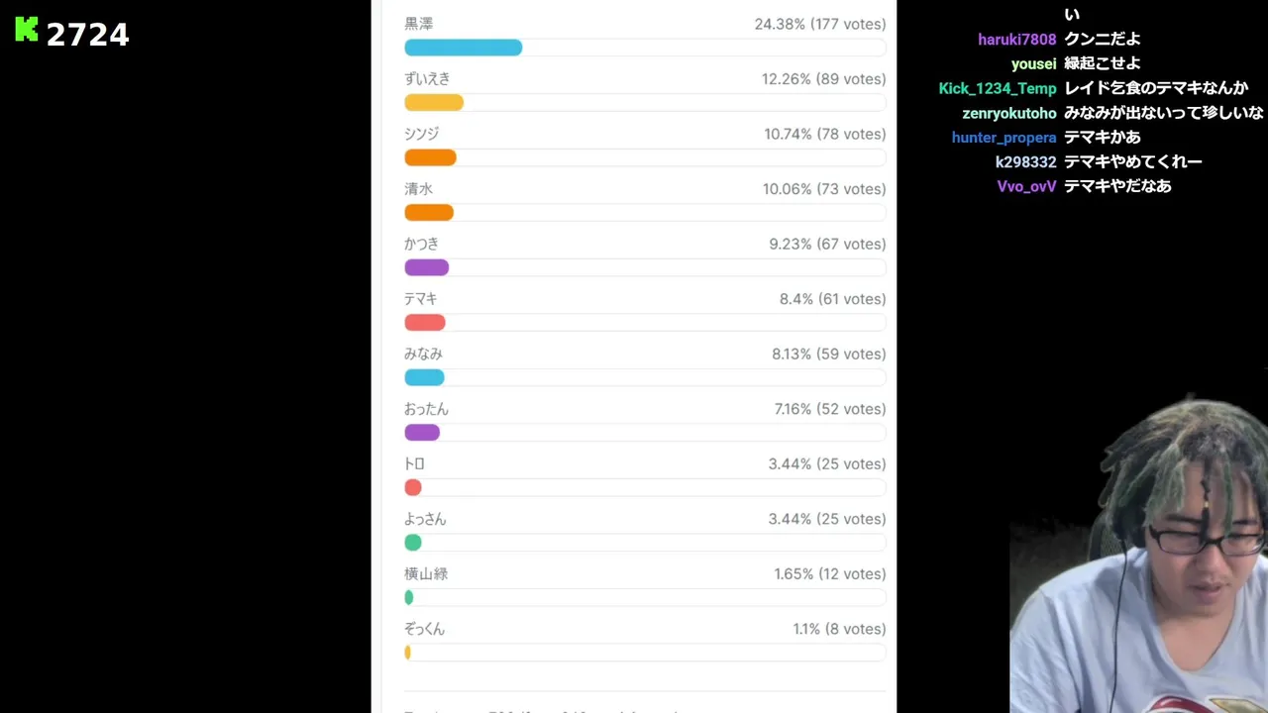This screenshot has width=1268, height=713.
Task: Click the purple かつき result bar
Action: (x=427, y=267)
